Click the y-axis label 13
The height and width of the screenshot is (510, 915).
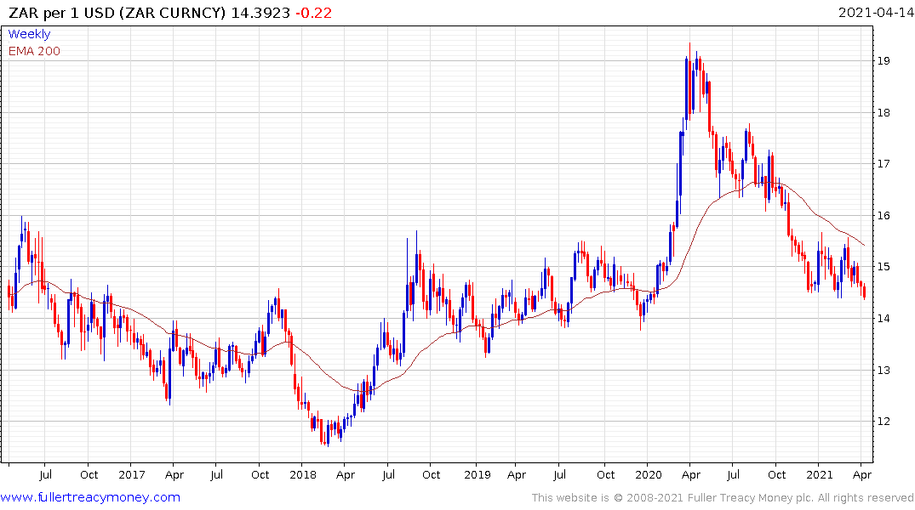click(883, 370)
